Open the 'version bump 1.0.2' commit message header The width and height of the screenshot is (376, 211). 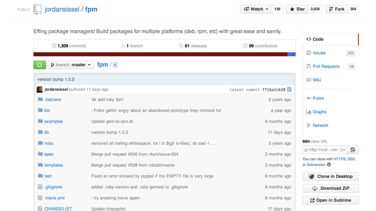[56, 79]
